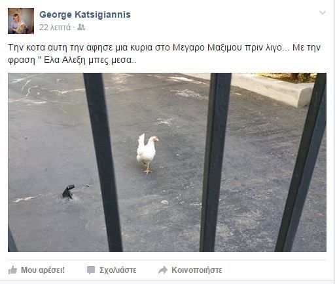Like the post with Μου αρέσει! label
This screenshot has width=335, height=284.
tap(43, 270)
